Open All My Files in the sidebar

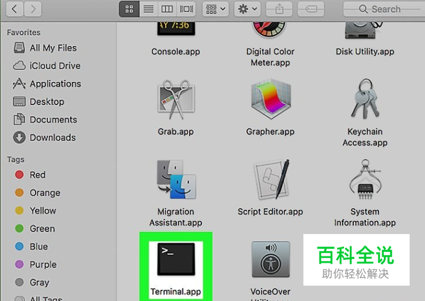45,48
